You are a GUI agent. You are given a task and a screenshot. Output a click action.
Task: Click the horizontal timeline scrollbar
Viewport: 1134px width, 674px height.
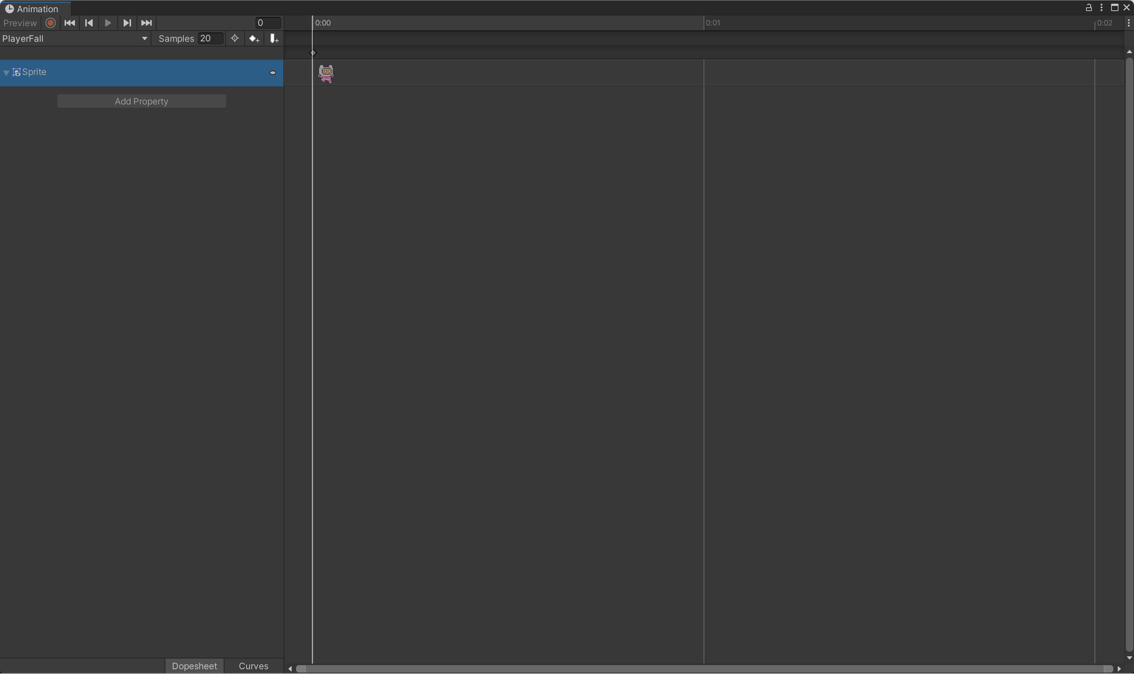click(704, 669)
